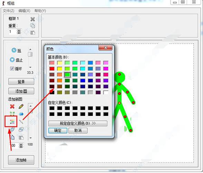Click the 添加帧 add frame button
Viewport: 203px width, 173px height.
click(21, 160)
